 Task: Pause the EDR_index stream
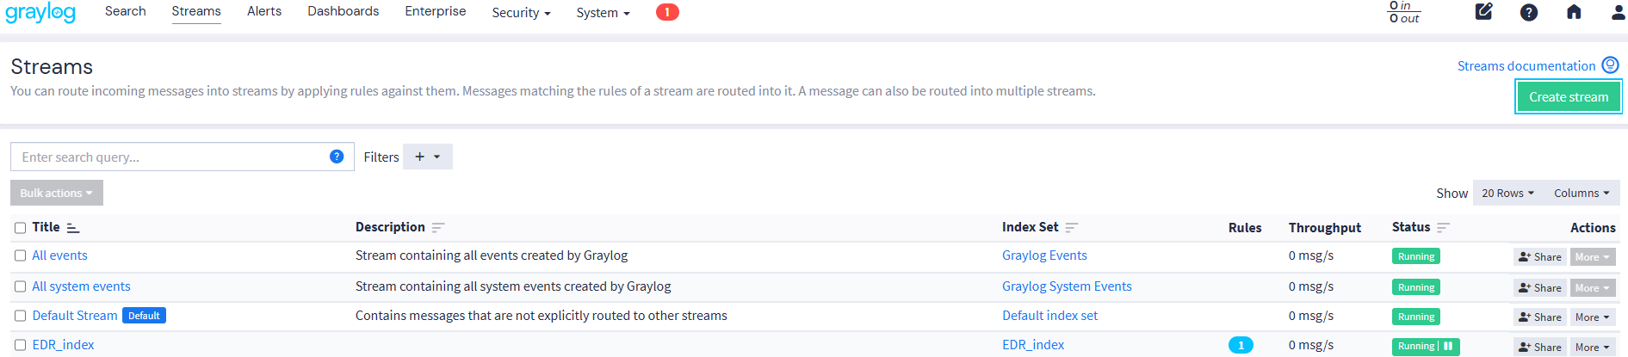pos(1448,346)
